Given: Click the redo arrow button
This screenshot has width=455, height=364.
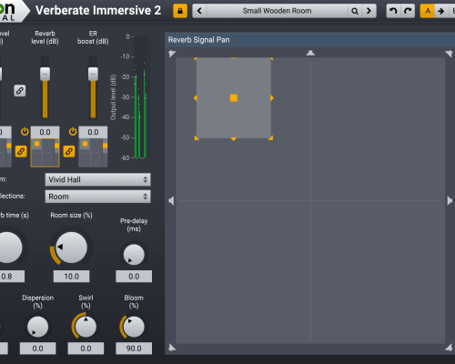Looking at the screenshot, I should point(408,11).
